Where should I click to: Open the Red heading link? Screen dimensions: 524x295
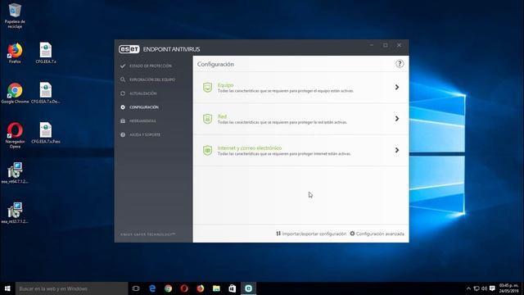click(x=222, y=116)
